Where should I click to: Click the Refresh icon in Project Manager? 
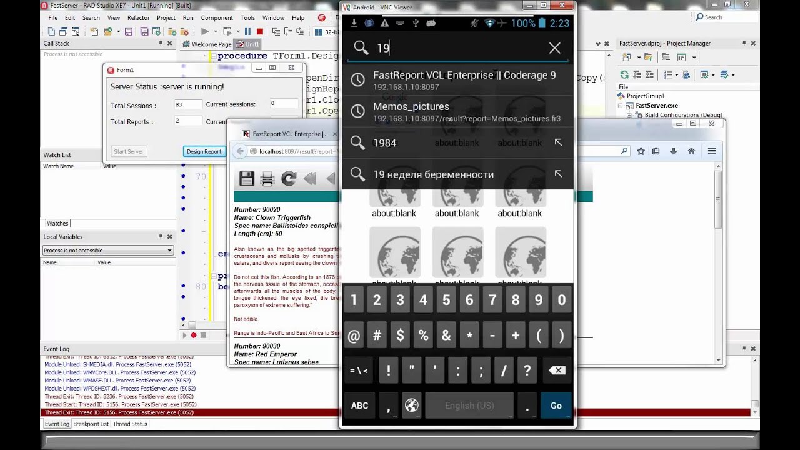point(625,74)
